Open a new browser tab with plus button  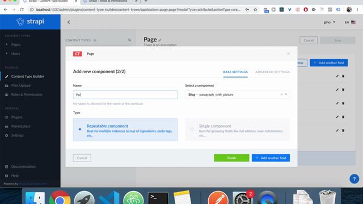pos(146,1)
